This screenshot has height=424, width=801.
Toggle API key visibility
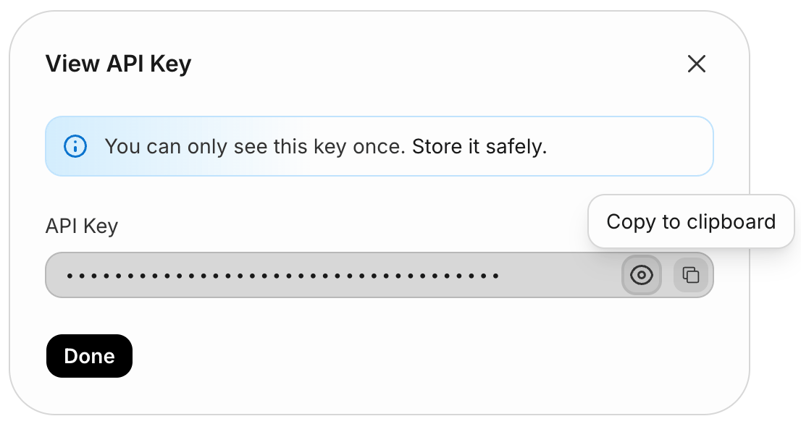pyautogui.click(x=641, y=275)
